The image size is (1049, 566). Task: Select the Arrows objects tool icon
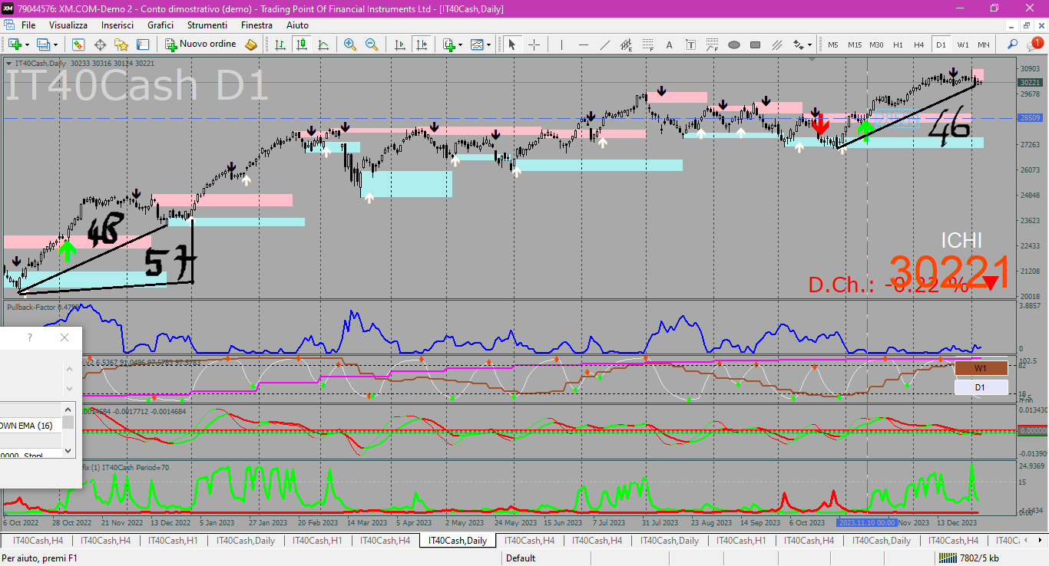pos(799,44)
